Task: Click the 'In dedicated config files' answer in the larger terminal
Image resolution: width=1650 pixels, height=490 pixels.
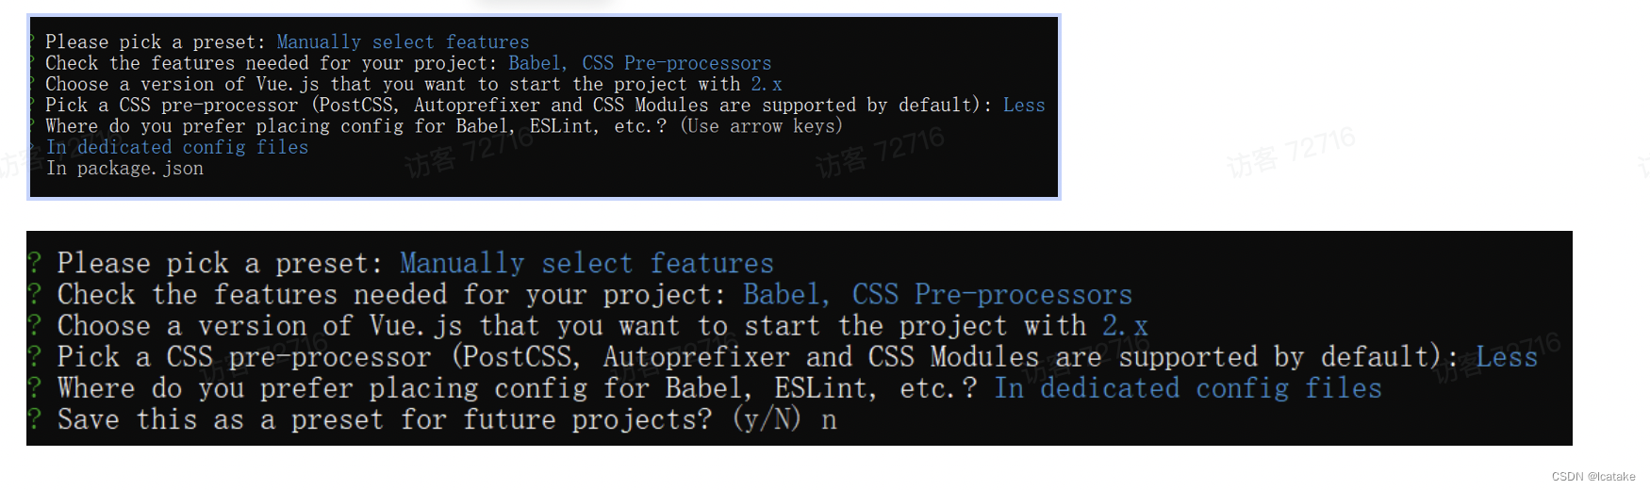Action: click(1188, 388)
